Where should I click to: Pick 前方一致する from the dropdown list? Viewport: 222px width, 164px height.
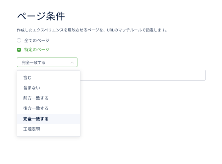[x=49, y=98]
